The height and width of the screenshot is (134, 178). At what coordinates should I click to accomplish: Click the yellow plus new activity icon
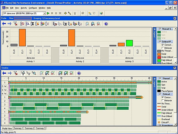(x=65, y=13)
